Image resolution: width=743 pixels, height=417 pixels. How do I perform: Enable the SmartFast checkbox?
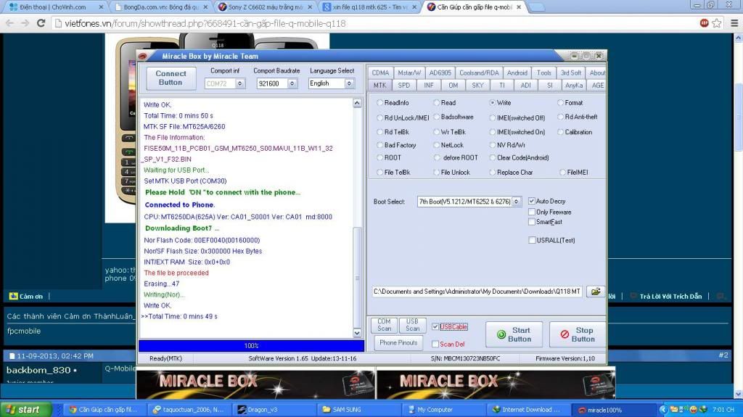(x=532, y=222)
